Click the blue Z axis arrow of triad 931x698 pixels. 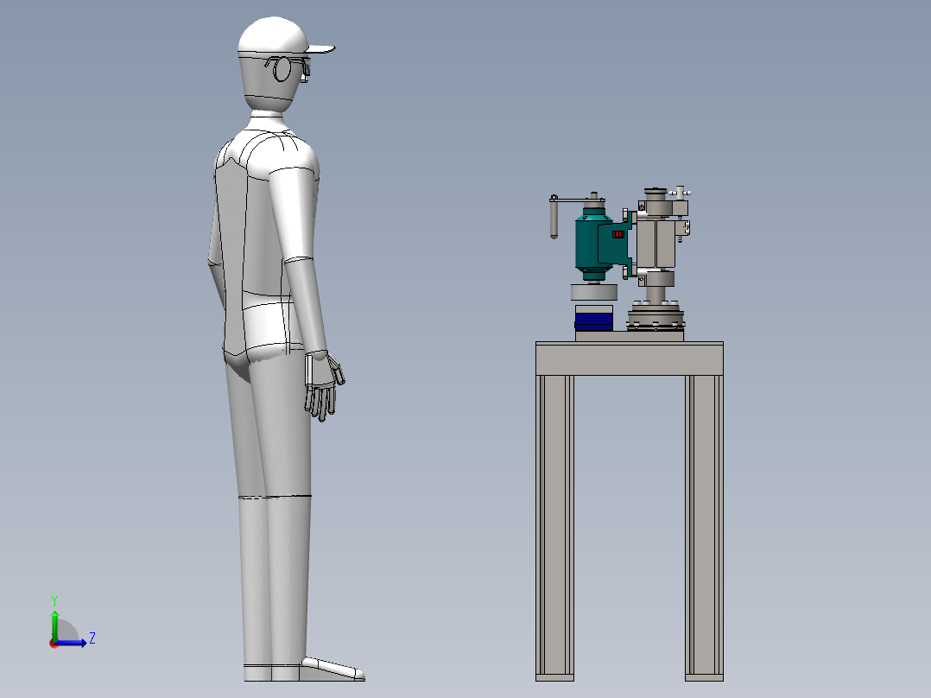tap(71, 643)
